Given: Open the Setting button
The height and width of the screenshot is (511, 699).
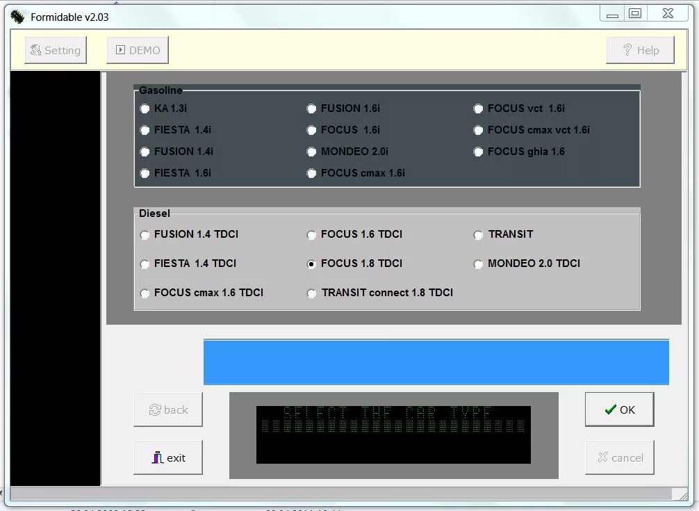Looking at the screenshot, I should pyautogui.click(x=56, y=50).
